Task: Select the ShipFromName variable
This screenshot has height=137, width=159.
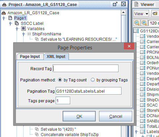Action: [x=46, y=34]
